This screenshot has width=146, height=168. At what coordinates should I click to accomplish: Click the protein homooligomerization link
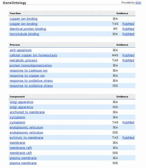[31, 65]
